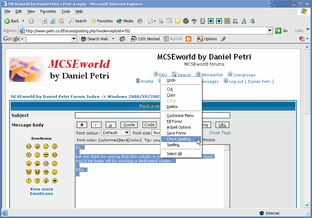Insert the shocked wide-eyed emoticon
This screenshot has width=312, height=218.
[29, 155]
